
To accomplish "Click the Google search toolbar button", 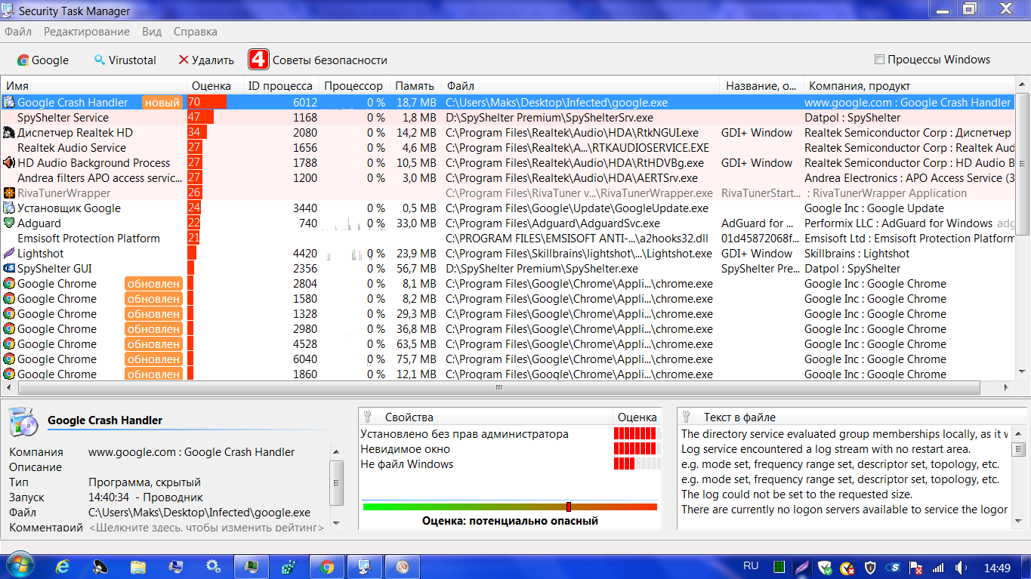I will pyautogui.click(x=43, y=60).
